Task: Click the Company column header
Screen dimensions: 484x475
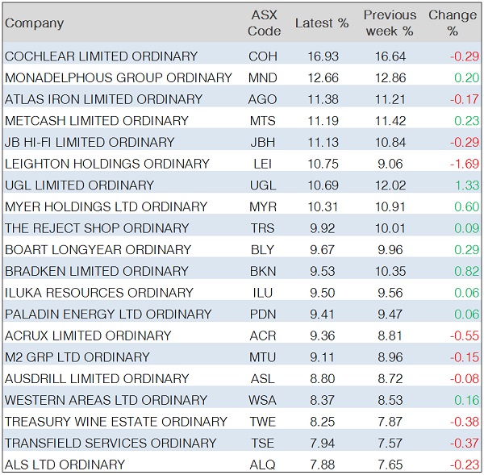Action: click(34, 23)
